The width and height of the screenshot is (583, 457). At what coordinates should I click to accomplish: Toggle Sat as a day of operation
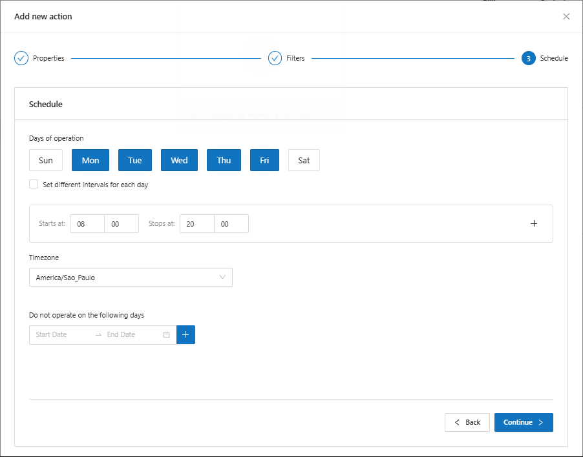click(x=304, y=160)
